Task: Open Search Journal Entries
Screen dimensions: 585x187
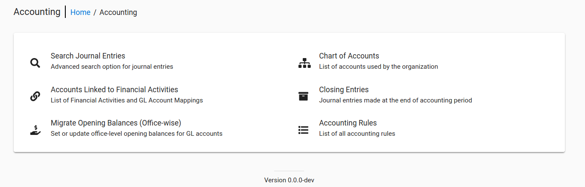Action: point(88,56)
